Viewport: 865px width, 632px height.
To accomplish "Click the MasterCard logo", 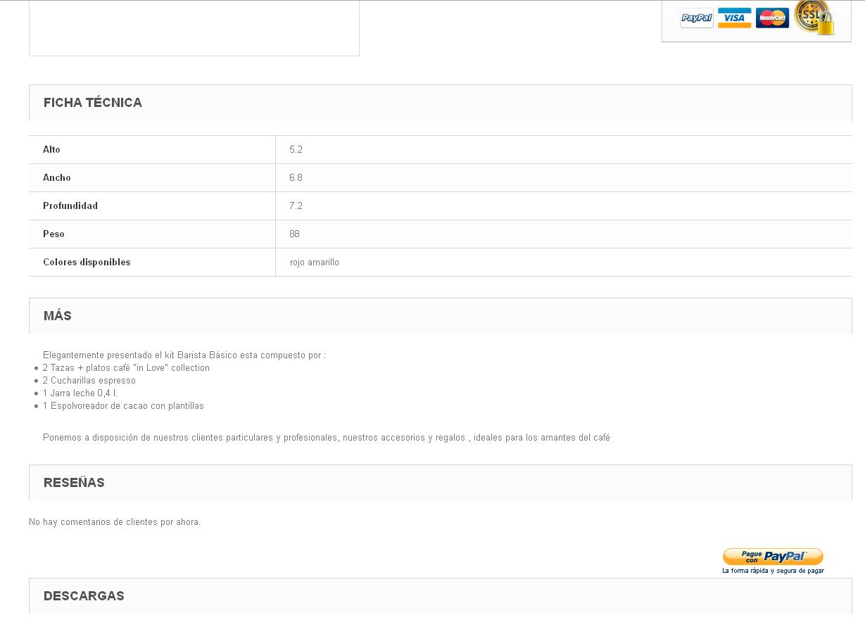I will pos(772,18).
